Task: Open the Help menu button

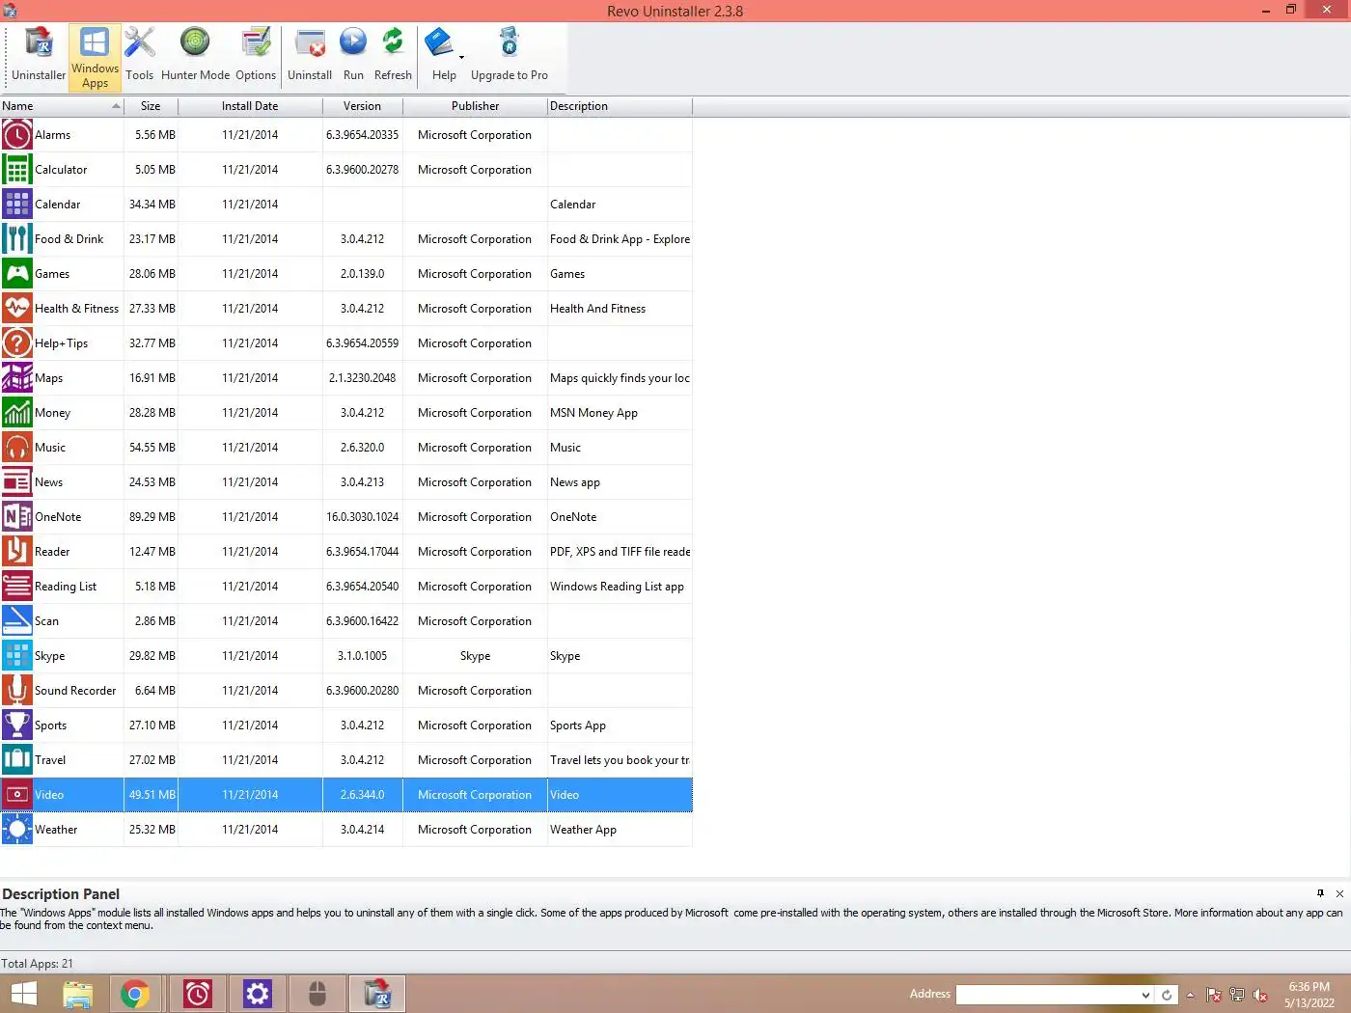Action: pyautogui.click(x=444, y=57)
